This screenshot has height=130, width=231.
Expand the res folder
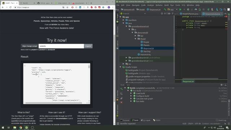123,64
